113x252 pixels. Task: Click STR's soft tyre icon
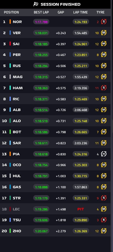(x=104, y=198)
